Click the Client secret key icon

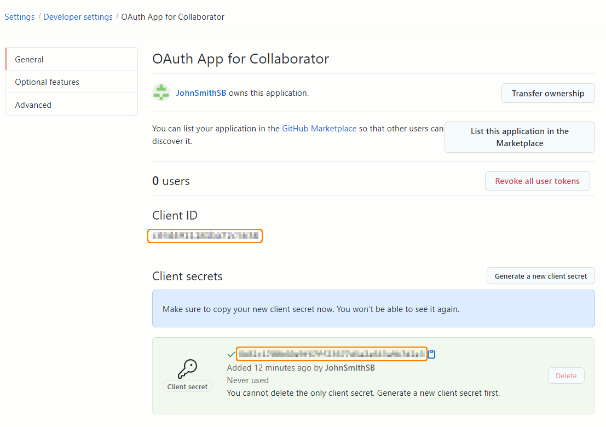188,368
